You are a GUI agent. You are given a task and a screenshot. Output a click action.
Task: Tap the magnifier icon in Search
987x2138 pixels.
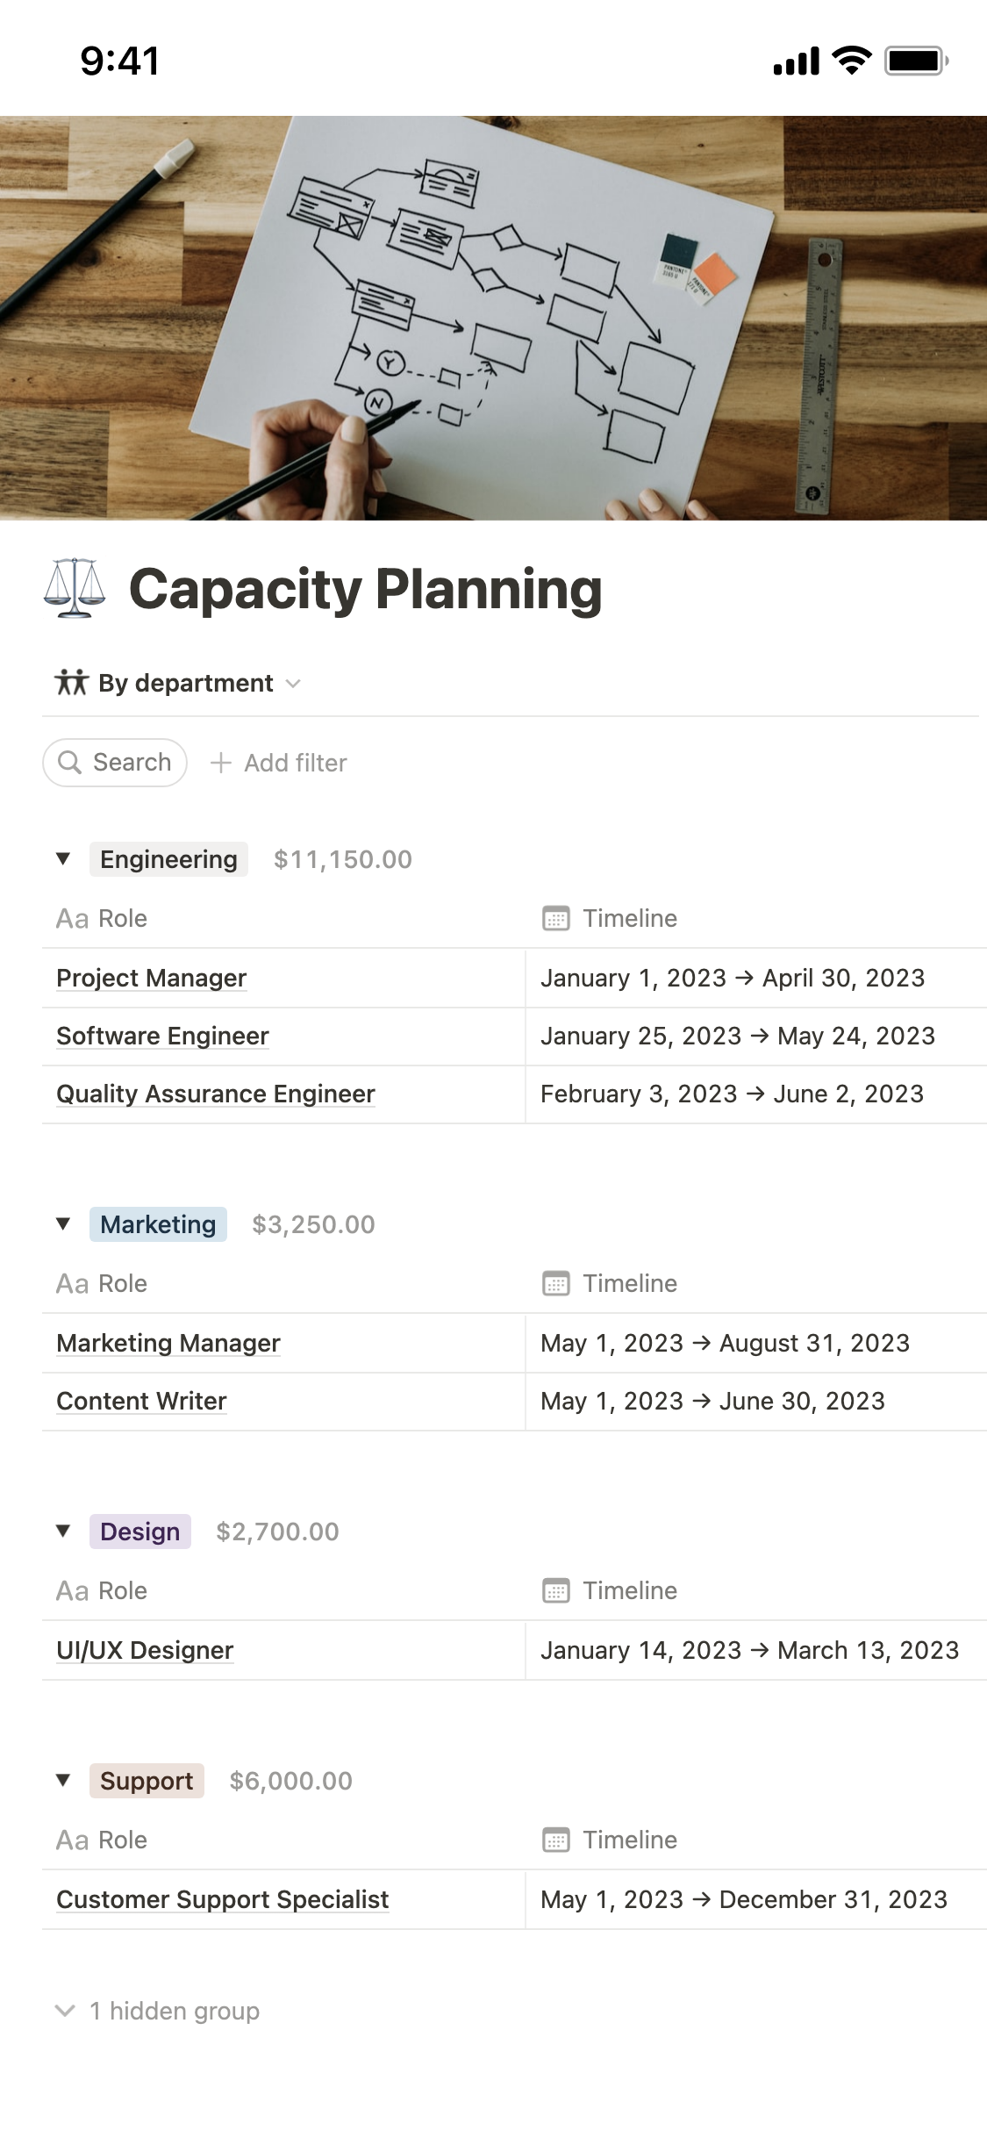pos(69,763)
